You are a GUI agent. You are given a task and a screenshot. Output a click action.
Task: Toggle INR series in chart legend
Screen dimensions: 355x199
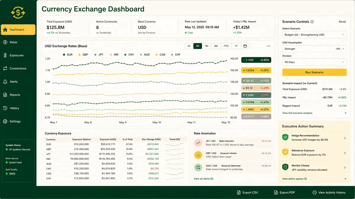coord(114,55)
